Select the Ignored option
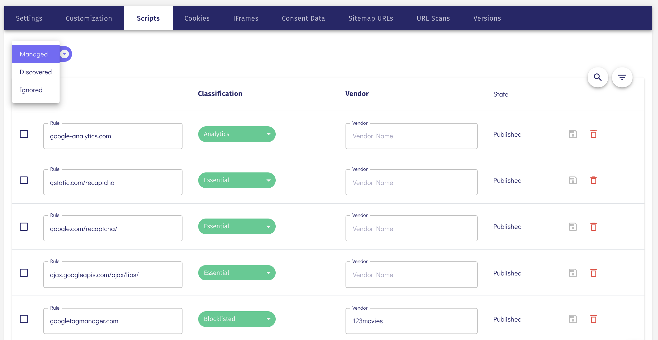658x340 pixels. click(x=31, y=90)
